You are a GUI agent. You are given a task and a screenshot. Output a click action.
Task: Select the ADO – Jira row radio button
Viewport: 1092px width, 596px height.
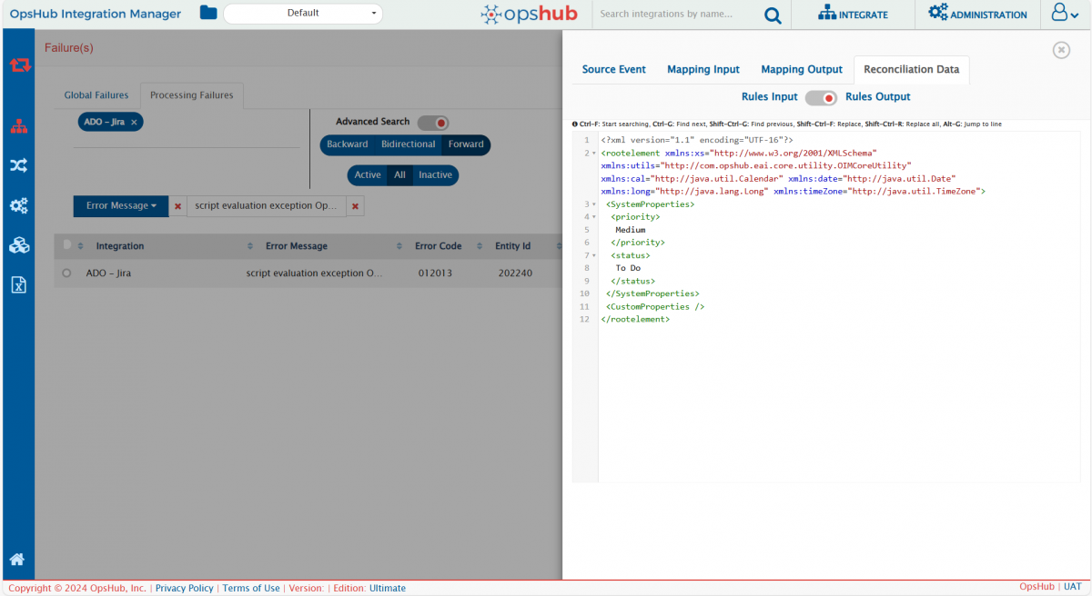pos(66,273)
